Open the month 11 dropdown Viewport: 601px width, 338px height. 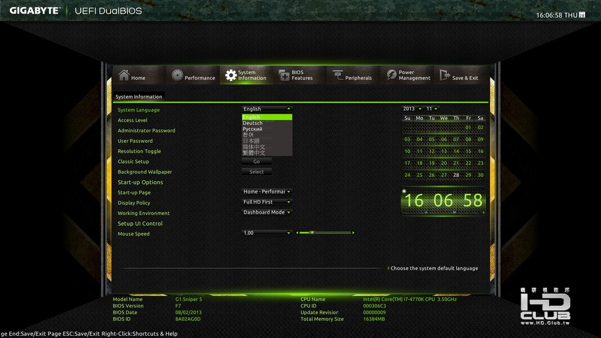tap(431, 109)
